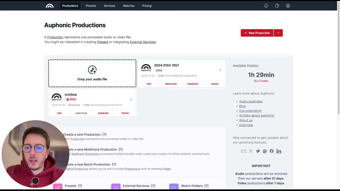Open the Facebook icon

pyautogui.click(x=271, y=151)
